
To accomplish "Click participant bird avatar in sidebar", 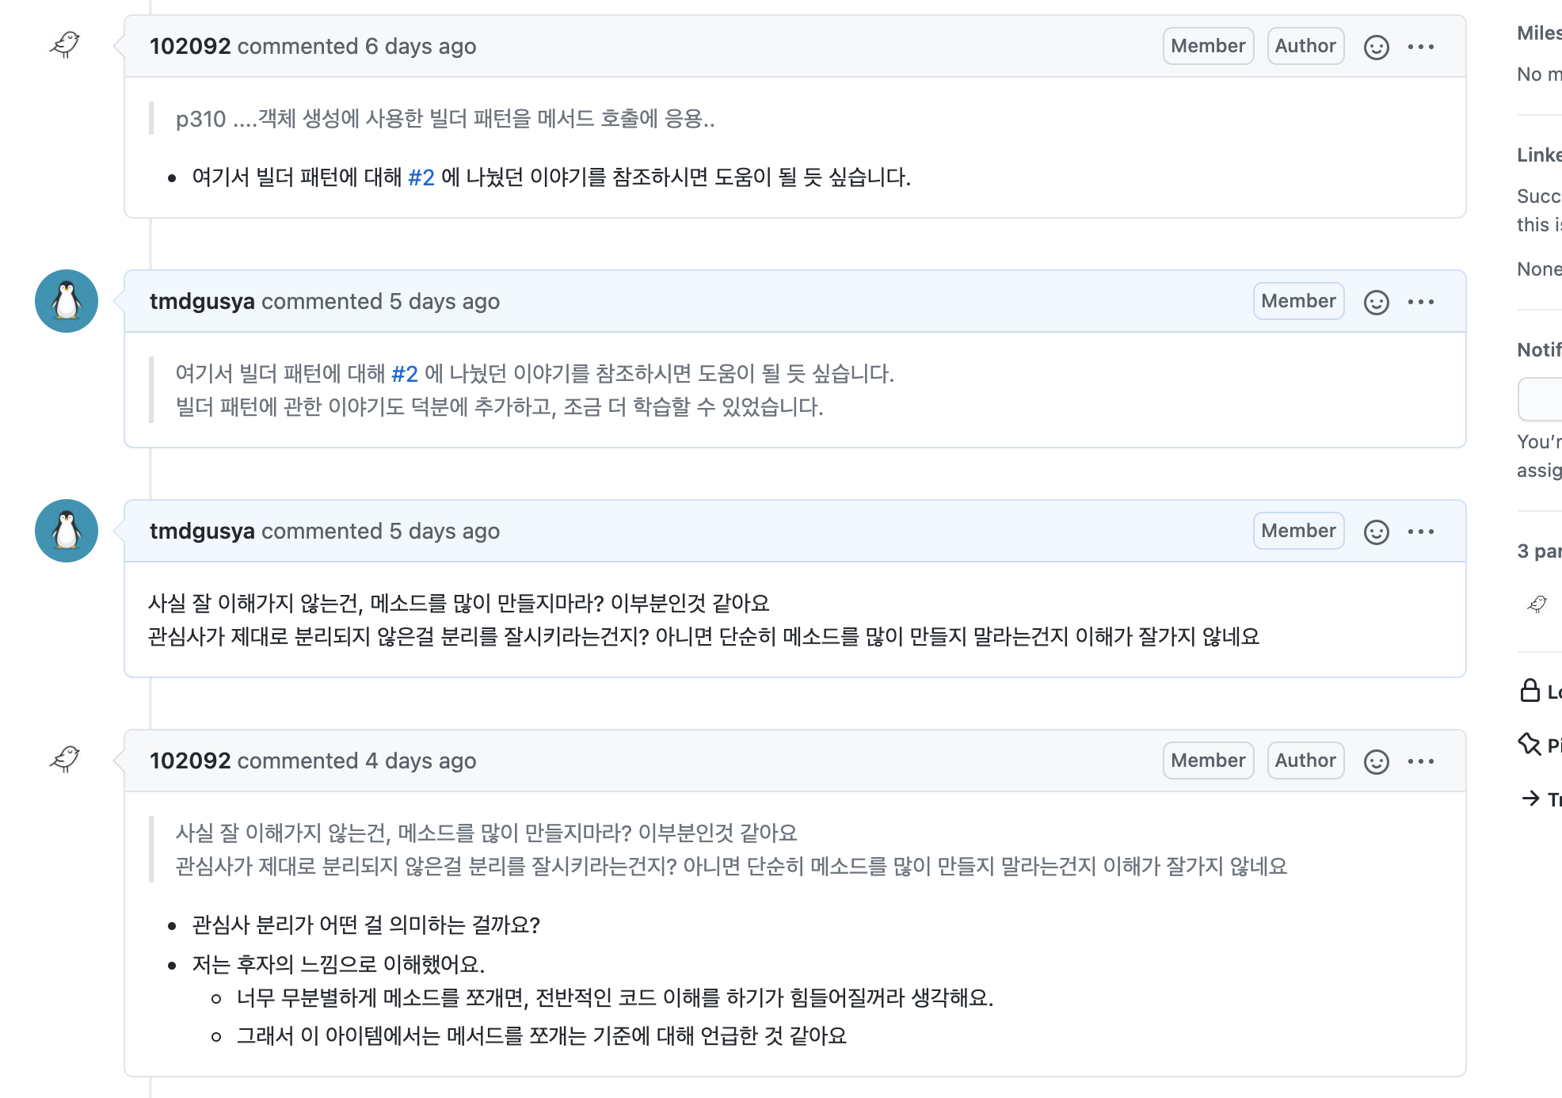I will pos(1537,604).
